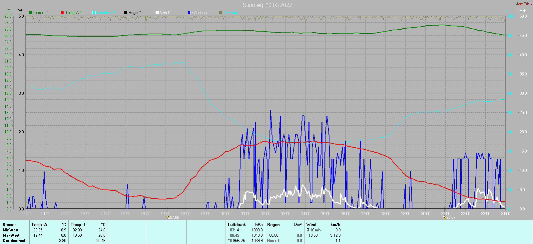Click the cyan Feuchte A. legend swatch
The image size is (533, 244).
pyautogui.click(x=94, y=13)
